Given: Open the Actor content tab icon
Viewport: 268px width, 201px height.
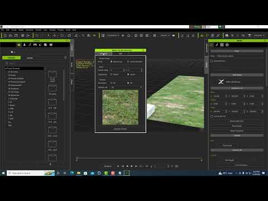Looking at the screenshot, I should click(25, 45).
